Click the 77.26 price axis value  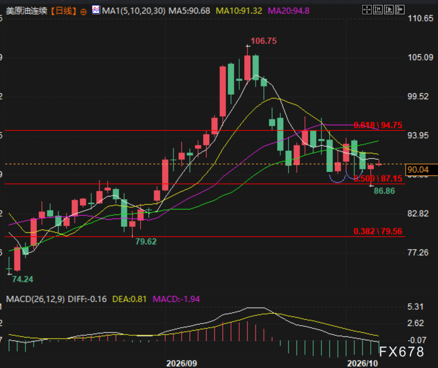(418, 252)
